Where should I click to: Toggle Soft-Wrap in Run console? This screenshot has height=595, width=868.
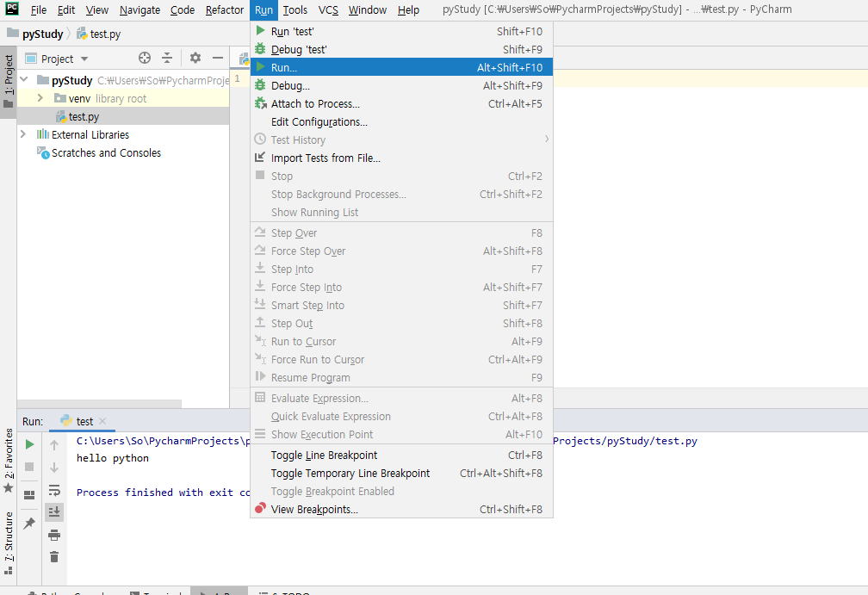(x=54, y=490)
